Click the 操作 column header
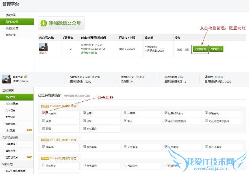Image resolution: width=249 pixels, height=174 pixels. point(177,37)
